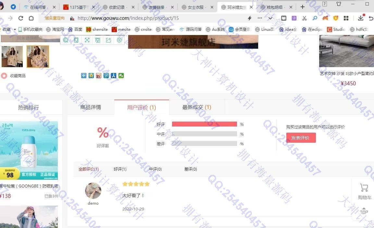
Task: Open the browser downloads icon
Action: pos(361,18)
